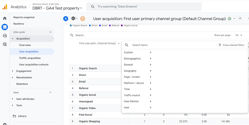Viewport: 249px width, 125px height.
Task: Expand the User lifetime dimension category
Action: point(138,101)
